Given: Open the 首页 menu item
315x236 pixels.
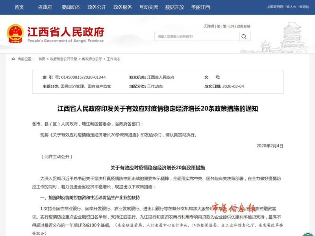Looking at the screenshot, I should [19, 7].
